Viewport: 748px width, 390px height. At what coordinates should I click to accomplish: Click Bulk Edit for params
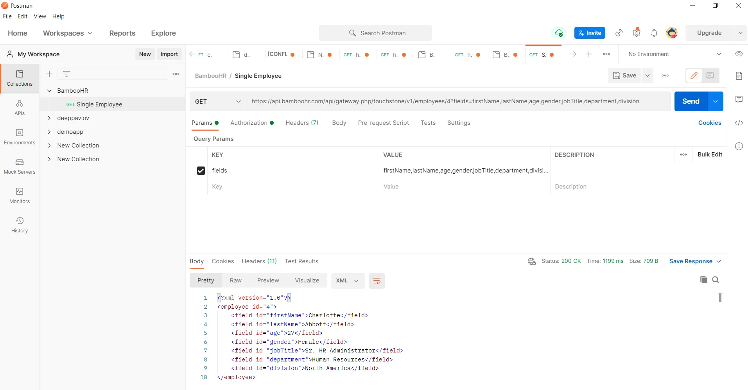coord(710,155)
